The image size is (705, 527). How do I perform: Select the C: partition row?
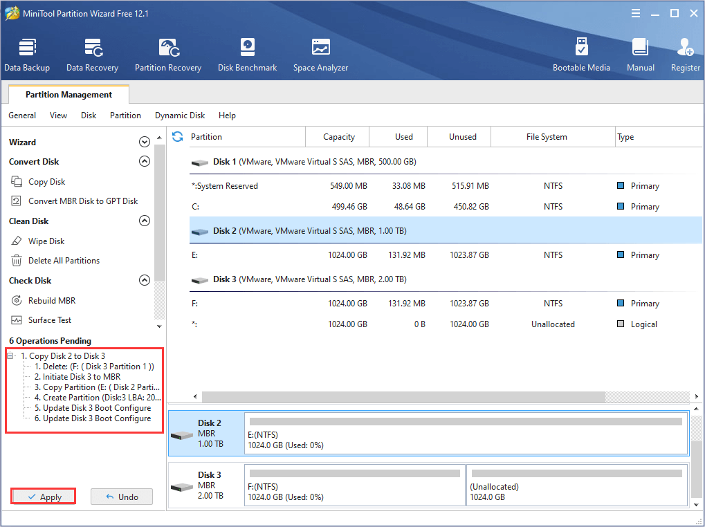pyautogui.click(x=445, y=207)
